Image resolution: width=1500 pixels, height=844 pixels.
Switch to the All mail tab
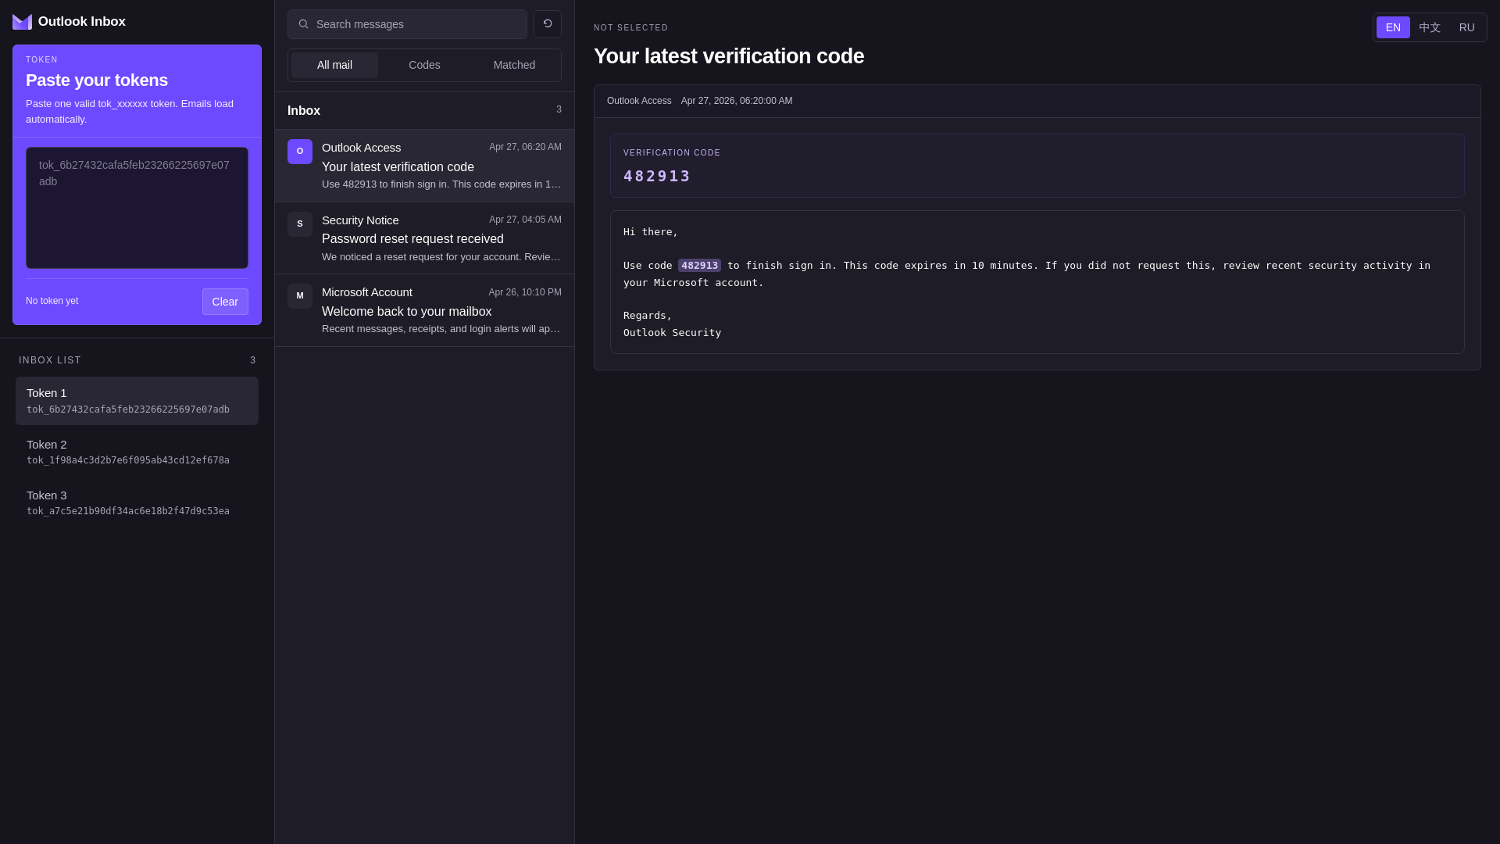[x=334, y=65]
